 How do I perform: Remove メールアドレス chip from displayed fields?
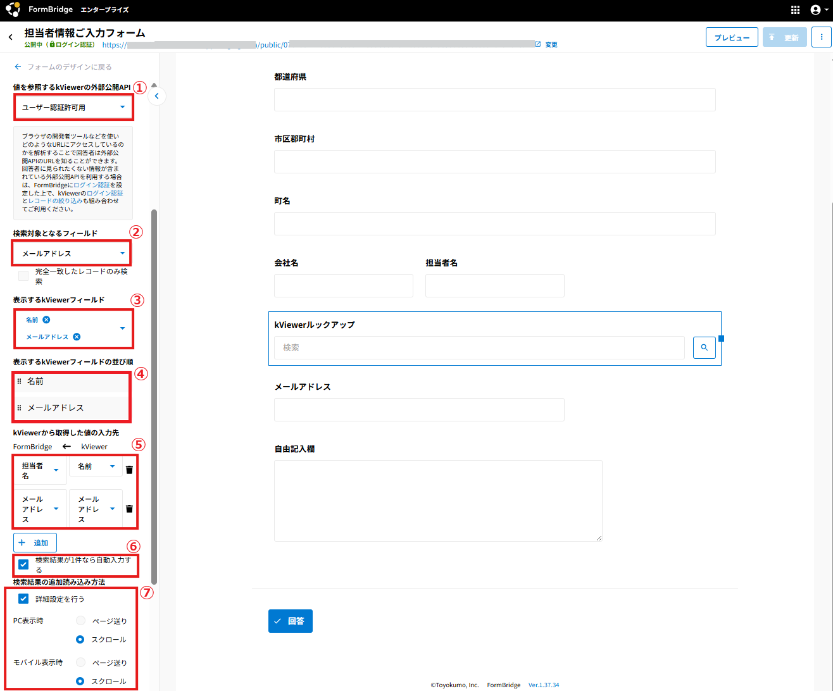[x=77, y=337]
